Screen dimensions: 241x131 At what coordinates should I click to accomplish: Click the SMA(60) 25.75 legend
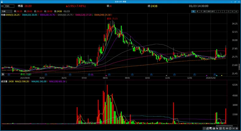point(65,15)
